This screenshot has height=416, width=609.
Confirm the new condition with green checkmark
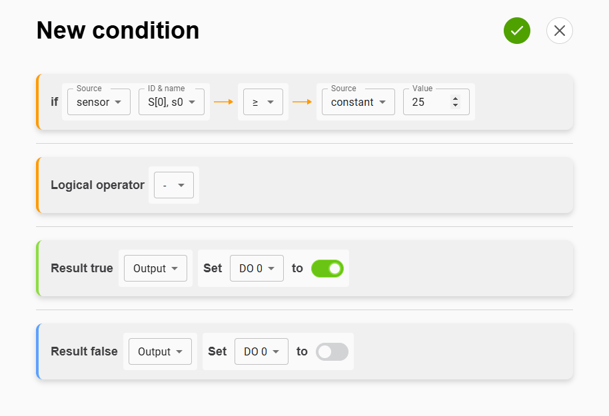516,31
